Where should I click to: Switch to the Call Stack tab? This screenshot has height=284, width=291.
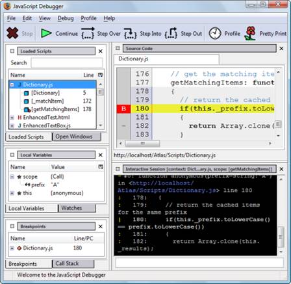(73, 263)
